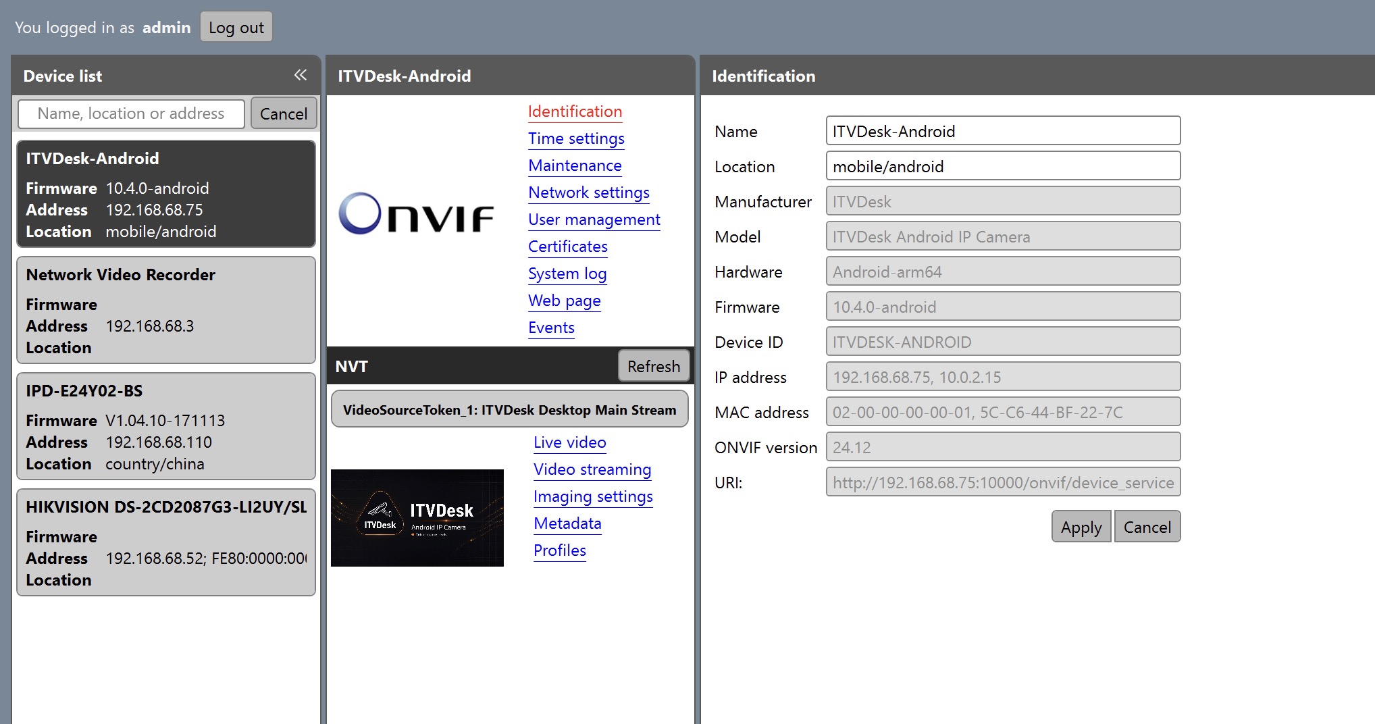The width and height of the screenshot is (1375, 724).
Task: Edit the Location field
Action: click(1003, 166)
